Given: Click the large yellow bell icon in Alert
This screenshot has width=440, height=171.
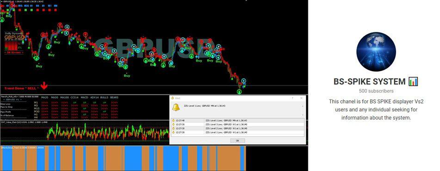Looking at the screenshot, I should [176, 107].
